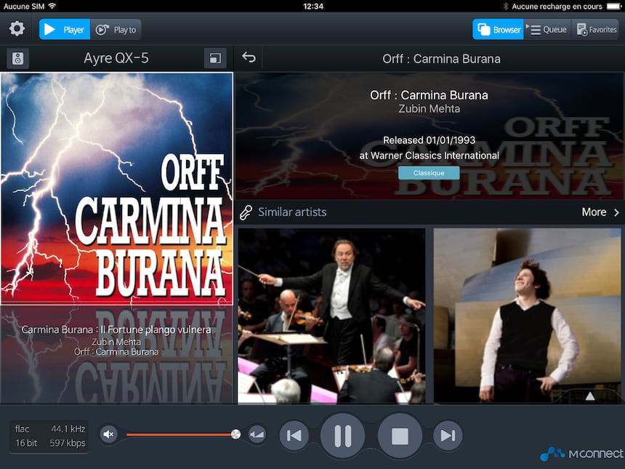
Task: Go back with the return arrow
Action: tap(249, 57)
